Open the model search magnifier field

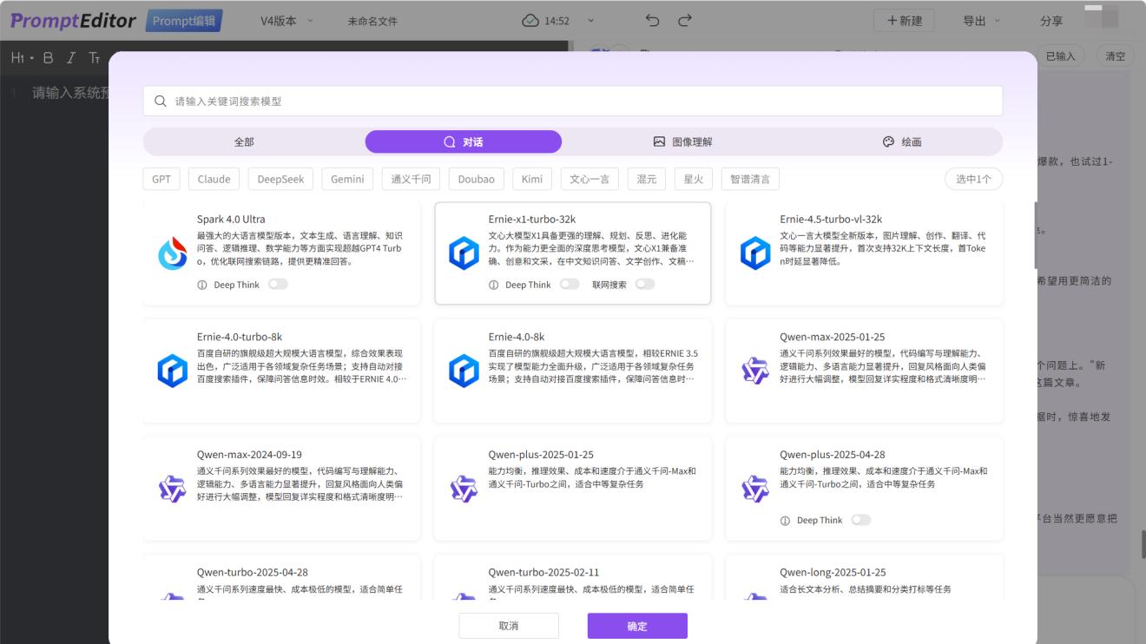click(x=161, y=101)
